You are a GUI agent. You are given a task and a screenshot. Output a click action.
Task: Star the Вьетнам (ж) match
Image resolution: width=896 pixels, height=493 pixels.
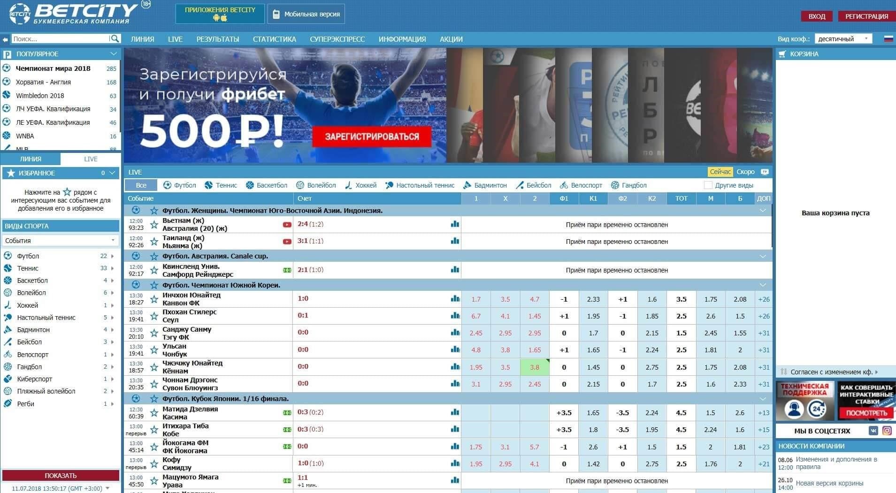153,225
